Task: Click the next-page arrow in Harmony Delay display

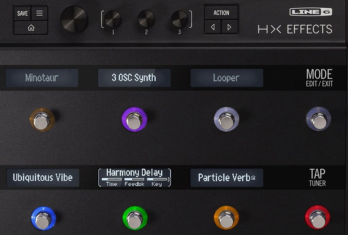Action: tap(169, 179)
